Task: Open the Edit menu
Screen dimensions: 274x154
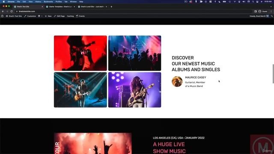Action: tap(24, 2)
